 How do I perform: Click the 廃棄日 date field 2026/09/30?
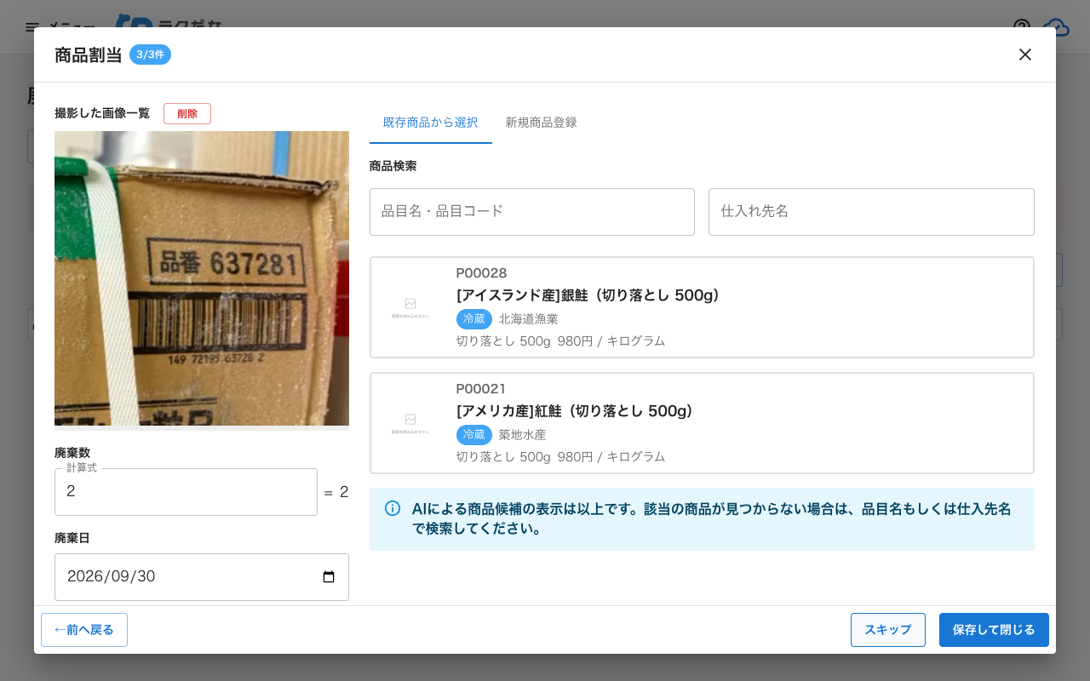click(x=202, y=577)
